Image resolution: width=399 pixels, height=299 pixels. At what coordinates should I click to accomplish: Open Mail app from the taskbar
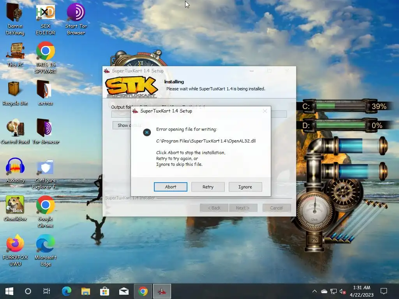pyautogui.click(x=124, y=291)
